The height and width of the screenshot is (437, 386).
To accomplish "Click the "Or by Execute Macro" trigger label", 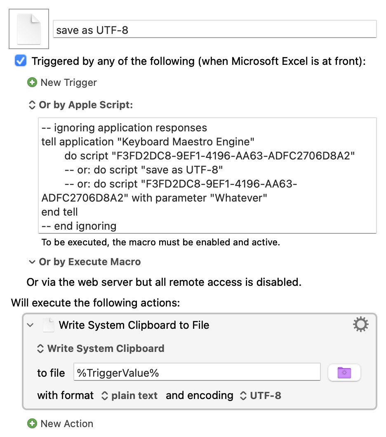I will tap(89, 262).
